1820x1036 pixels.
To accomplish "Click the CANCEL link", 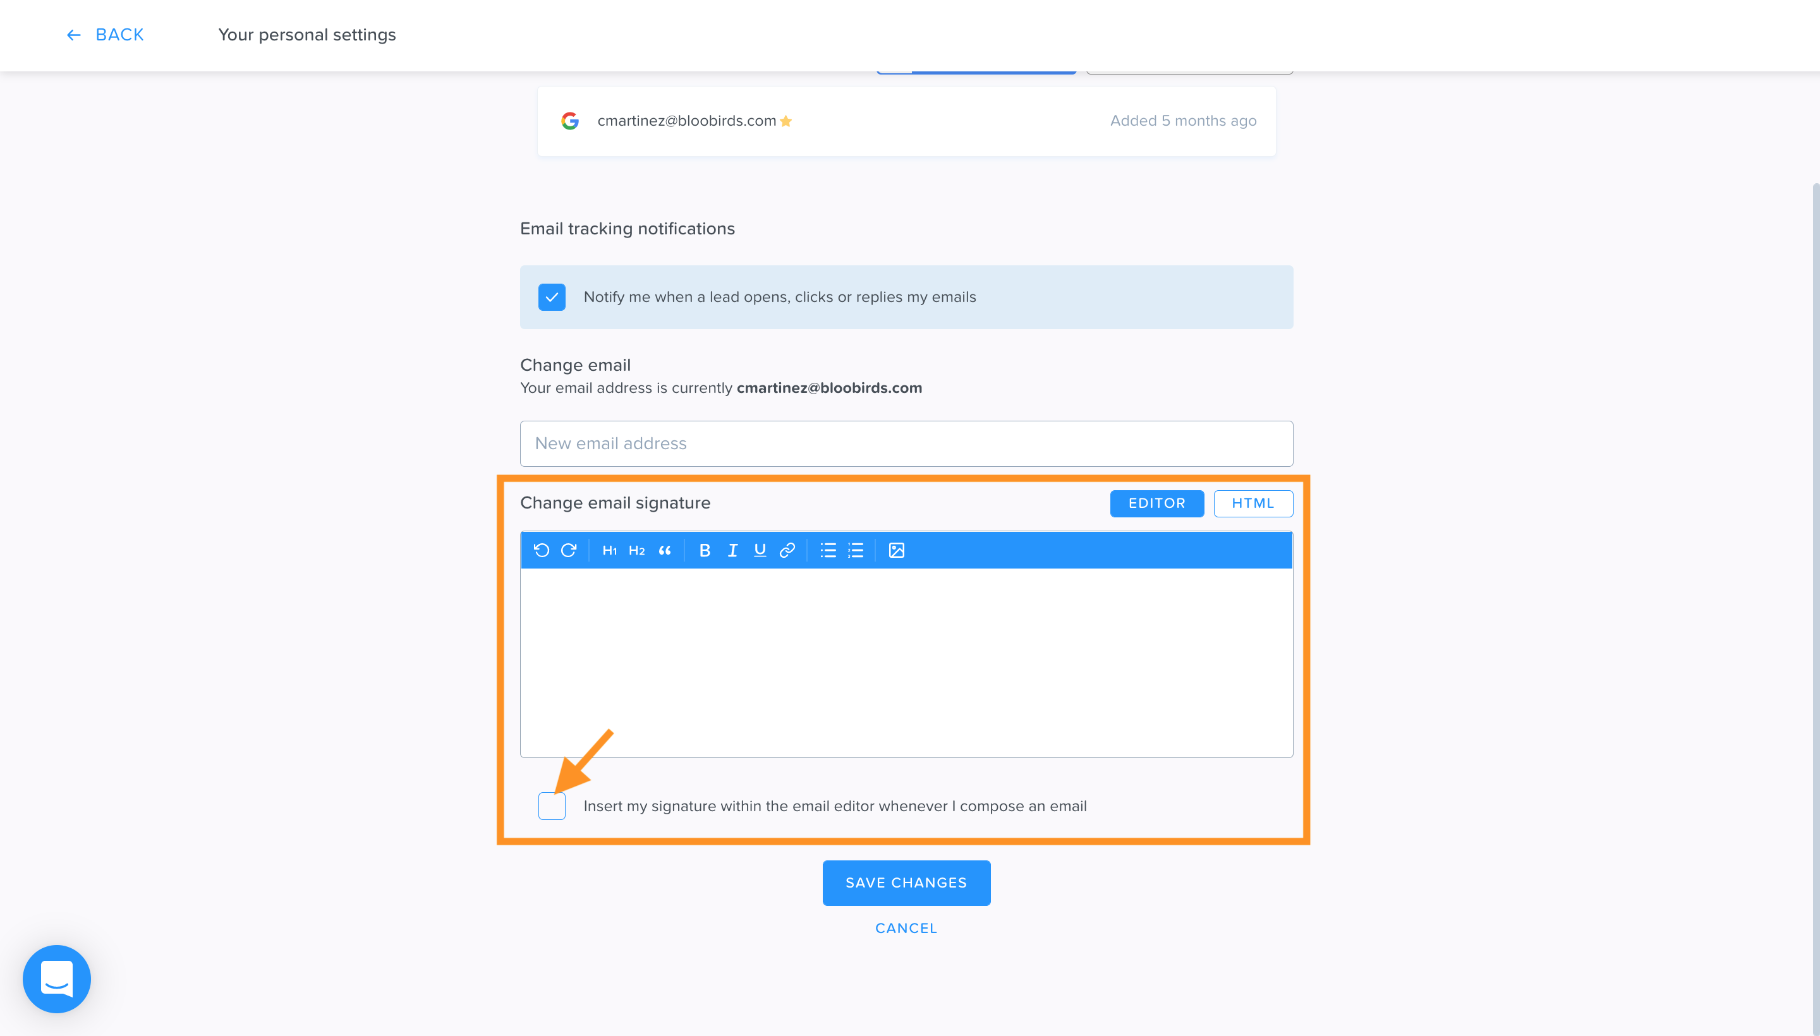I will 906,928.
